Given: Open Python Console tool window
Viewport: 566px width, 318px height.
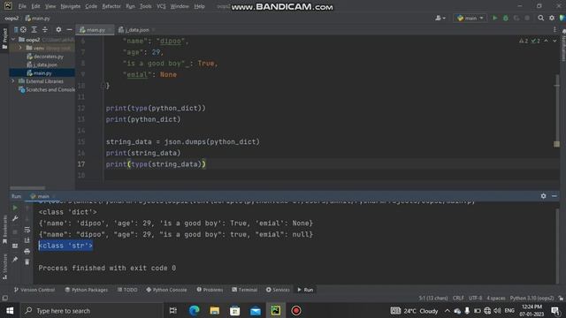Looking at the screenshot, I should (166, 290).
